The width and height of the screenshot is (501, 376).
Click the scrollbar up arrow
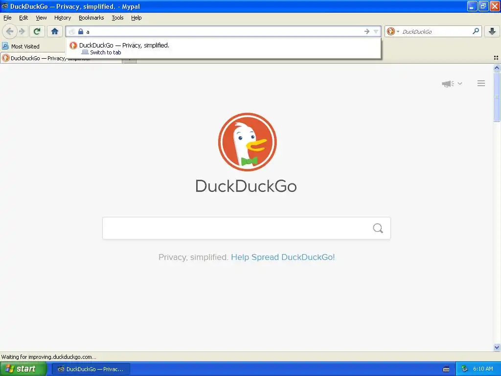tap(497, 68)
